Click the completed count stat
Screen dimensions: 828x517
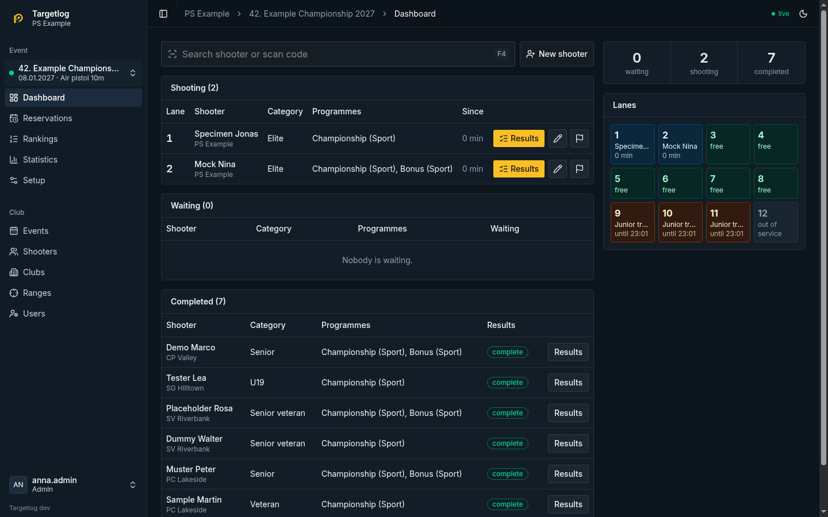(771, 63)
